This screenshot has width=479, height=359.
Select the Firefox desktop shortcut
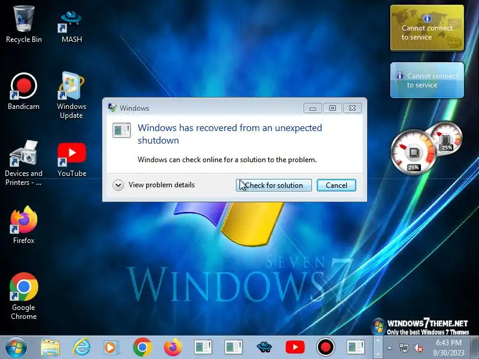(23, 225)
